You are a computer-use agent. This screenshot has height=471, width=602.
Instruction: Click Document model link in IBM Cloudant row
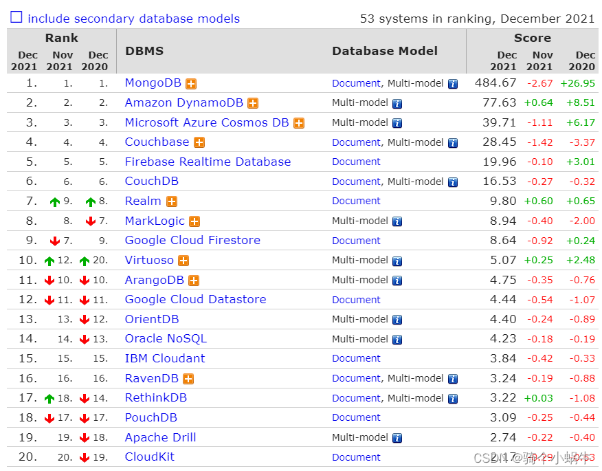[356, 358]
